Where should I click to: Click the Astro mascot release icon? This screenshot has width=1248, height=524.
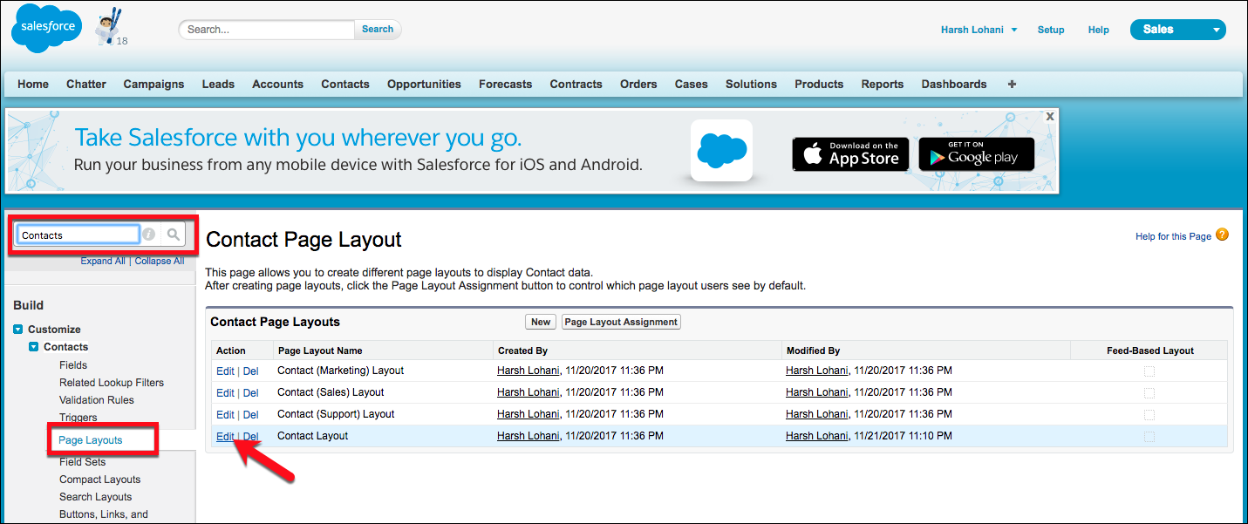(111, 27)
